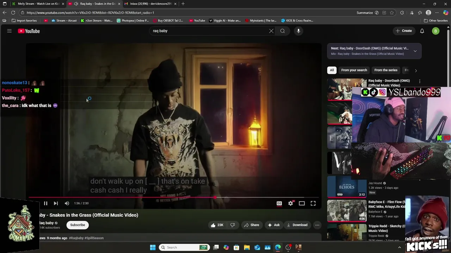Viewport: 451px width, 253px height.
Task: Click the Windows taskbar Search box
Action: [184, 247]
